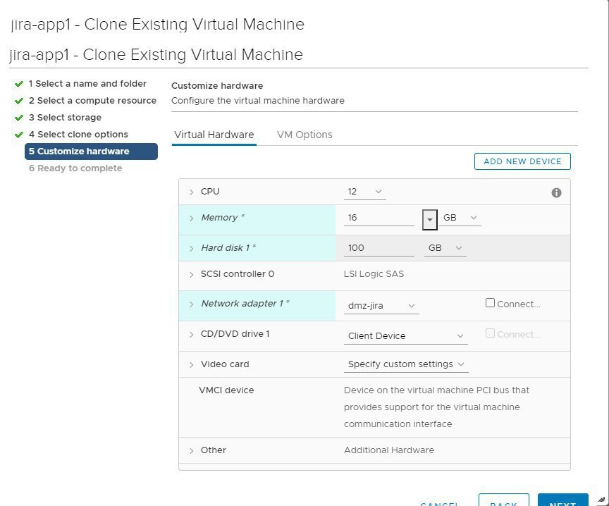Click the Additional Hardware text
This screenshot has height=506, width=609.
coord(389,450)
